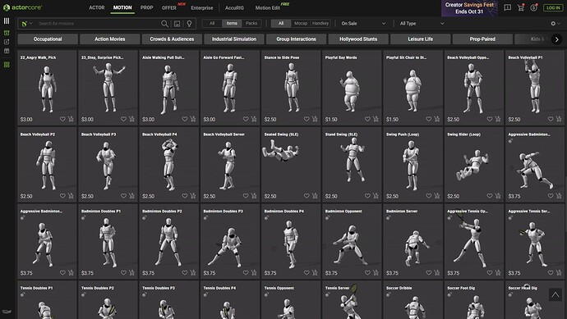Favorite Beach Volleyball P2 motion
Viewport: 567px width, 319px height.
click(62, 196)
